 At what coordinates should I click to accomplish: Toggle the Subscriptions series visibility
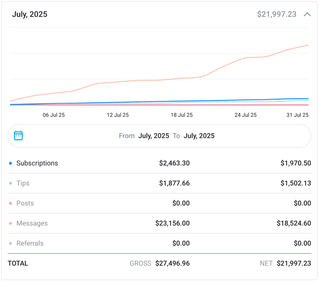point(37,163)
